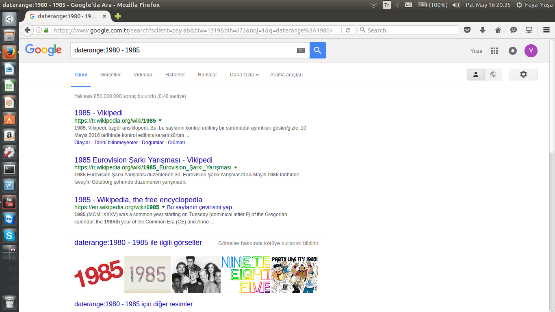Switch to private results person toggle
The height and width of the screenshot is (312, 555).
coord(476,74)
